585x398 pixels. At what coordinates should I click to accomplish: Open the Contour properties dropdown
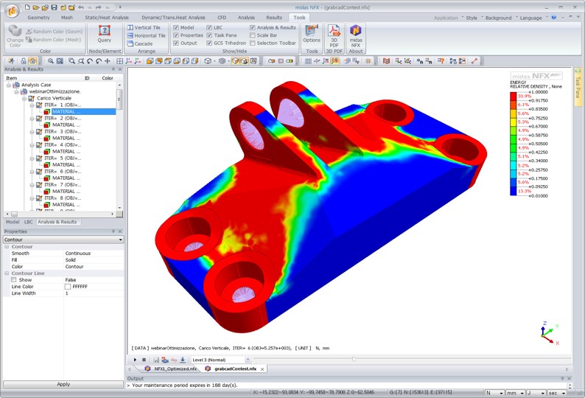click(x=63, y=240)
